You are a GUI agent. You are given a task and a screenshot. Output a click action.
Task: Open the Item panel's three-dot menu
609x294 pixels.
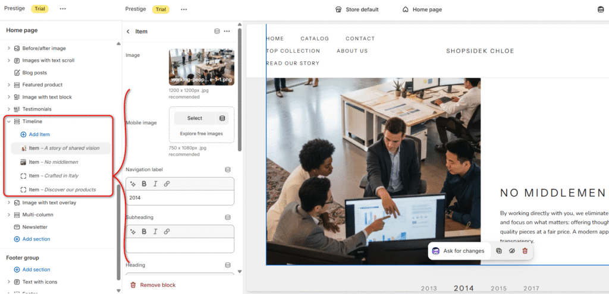(x=227, y=31)
